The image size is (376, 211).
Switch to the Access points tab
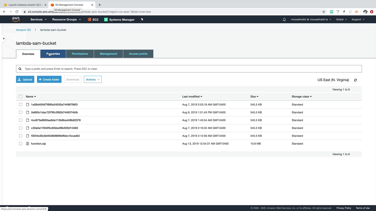click(138, 54)
